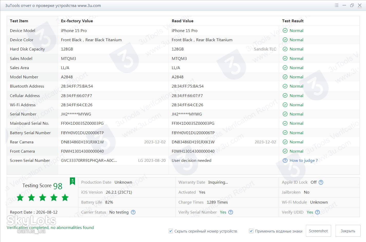The image size is (366, 242).
Task: Click the iOS Version value 26.2.1 (23C71)
Action: (x=119, y=192)
